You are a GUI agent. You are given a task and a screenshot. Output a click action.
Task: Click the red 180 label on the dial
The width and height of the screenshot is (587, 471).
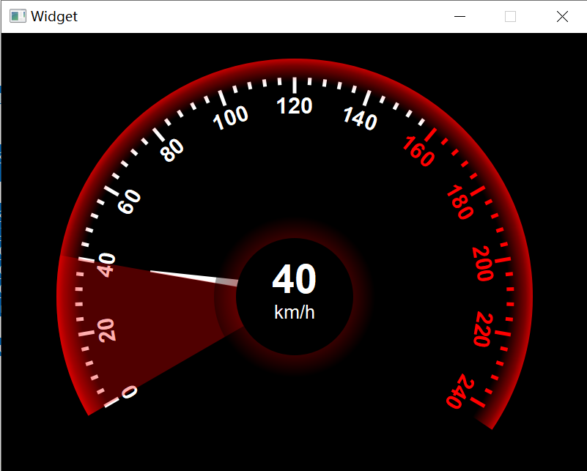point(460,201)
